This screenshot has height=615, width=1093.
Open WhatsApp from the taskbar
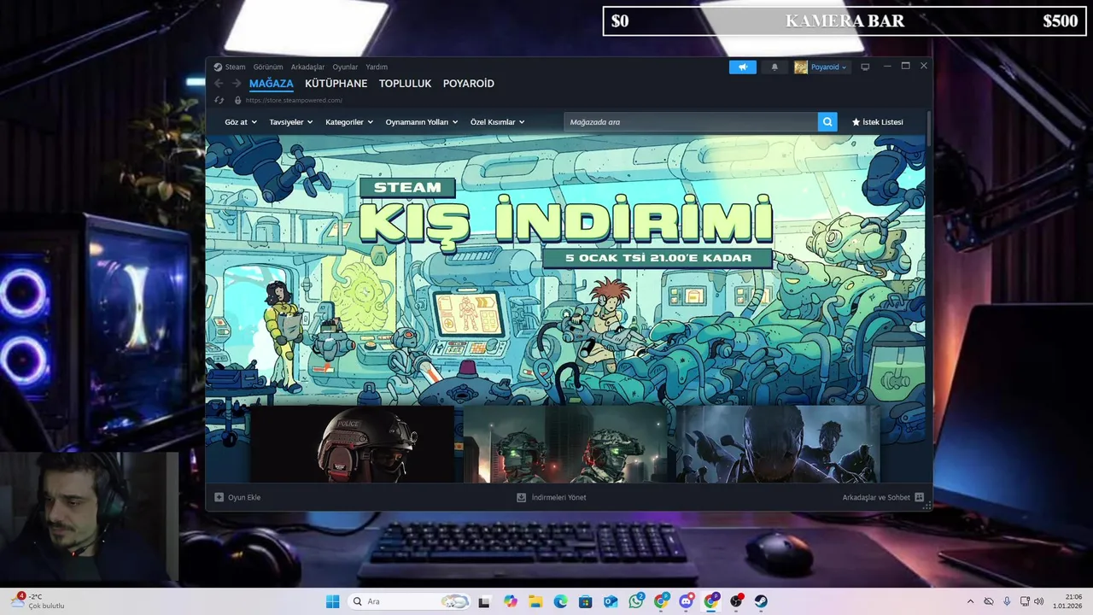636,601
